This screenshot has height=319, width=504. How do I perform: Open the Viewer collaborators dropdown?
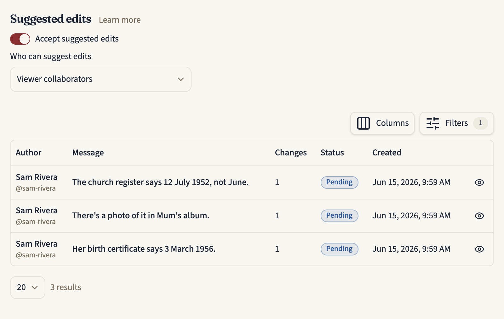point(101,79)
